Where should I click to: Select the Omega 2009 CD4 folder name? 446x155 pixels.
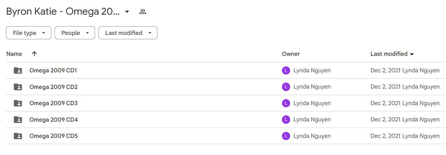point(54,120)
